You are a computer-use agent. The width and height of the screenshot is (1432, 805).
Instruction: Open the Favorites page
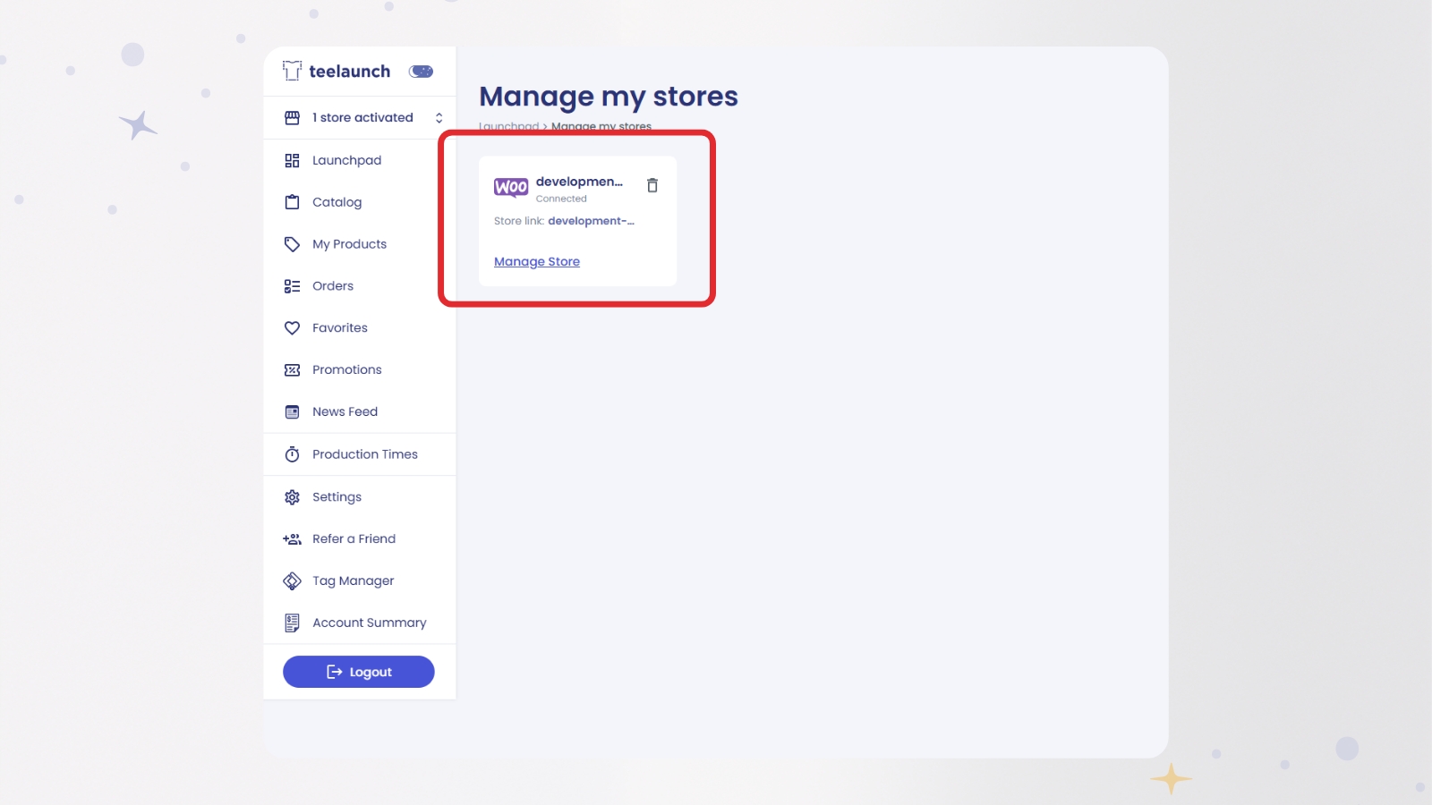340,328
